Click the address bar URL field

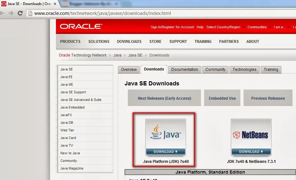pos(161,13)
